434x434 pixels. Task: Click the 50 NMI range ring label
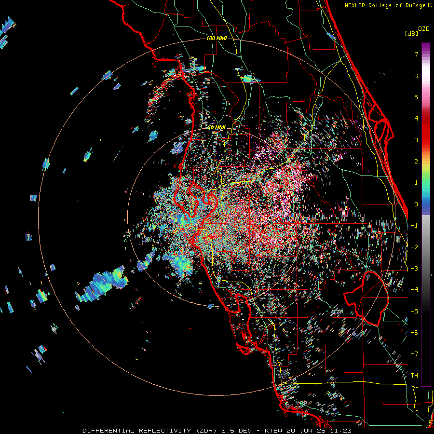coord(217,128)
